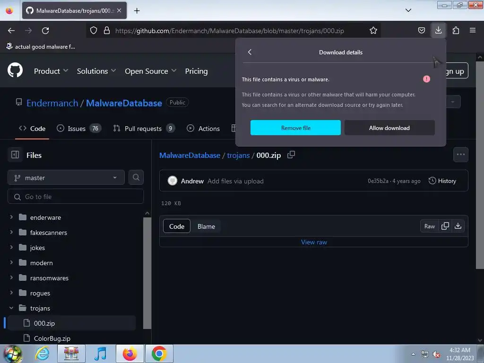Click the file tree scrollbar
The image size is (484, 363).
click(x=147, y=273)
